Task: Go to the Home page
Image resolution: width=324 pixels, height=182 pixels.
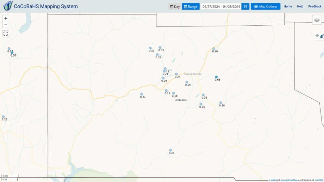Action: pos(288,6)
